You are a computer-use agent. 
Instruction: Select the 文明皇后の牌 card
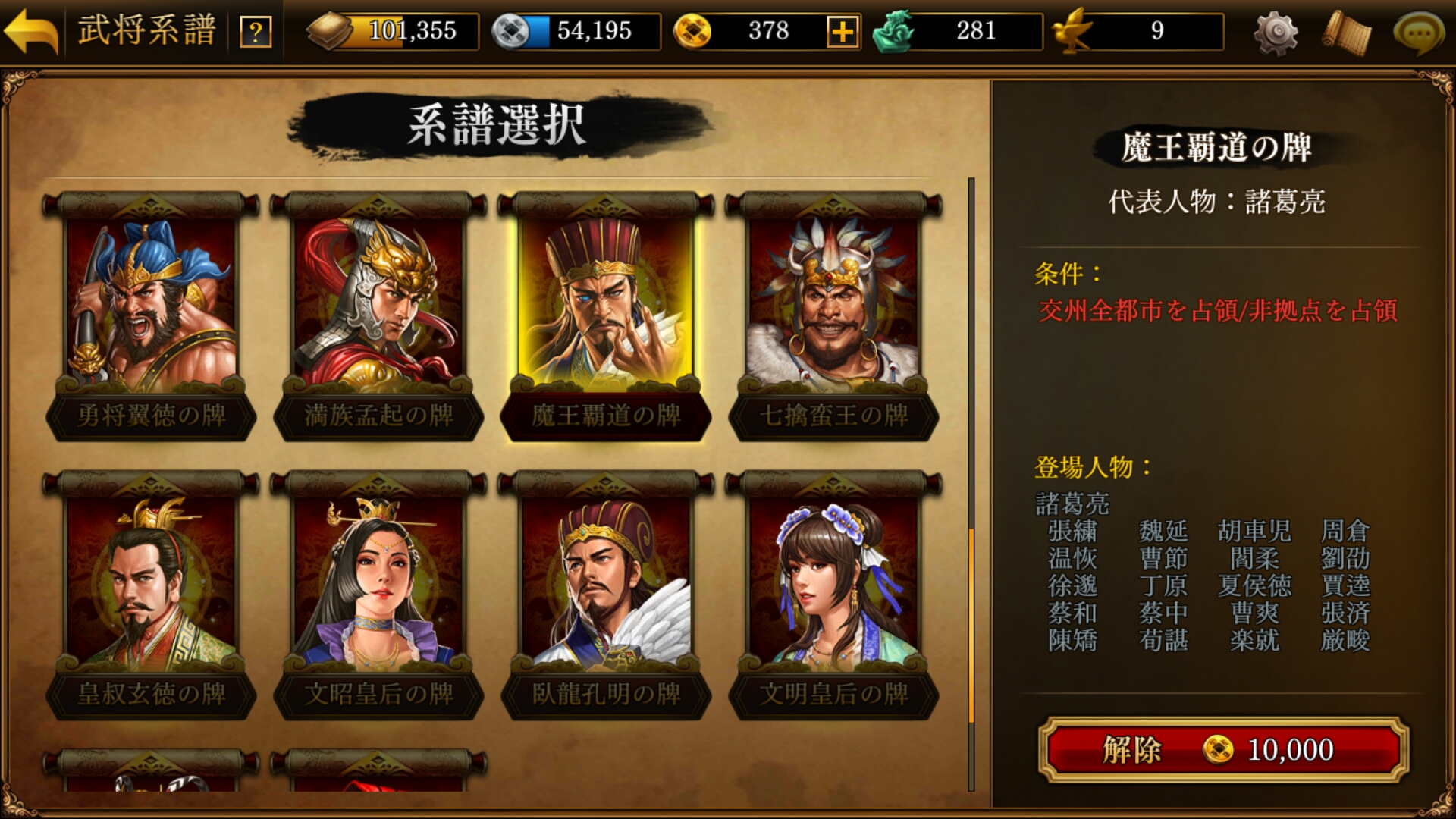coord(833,595)
